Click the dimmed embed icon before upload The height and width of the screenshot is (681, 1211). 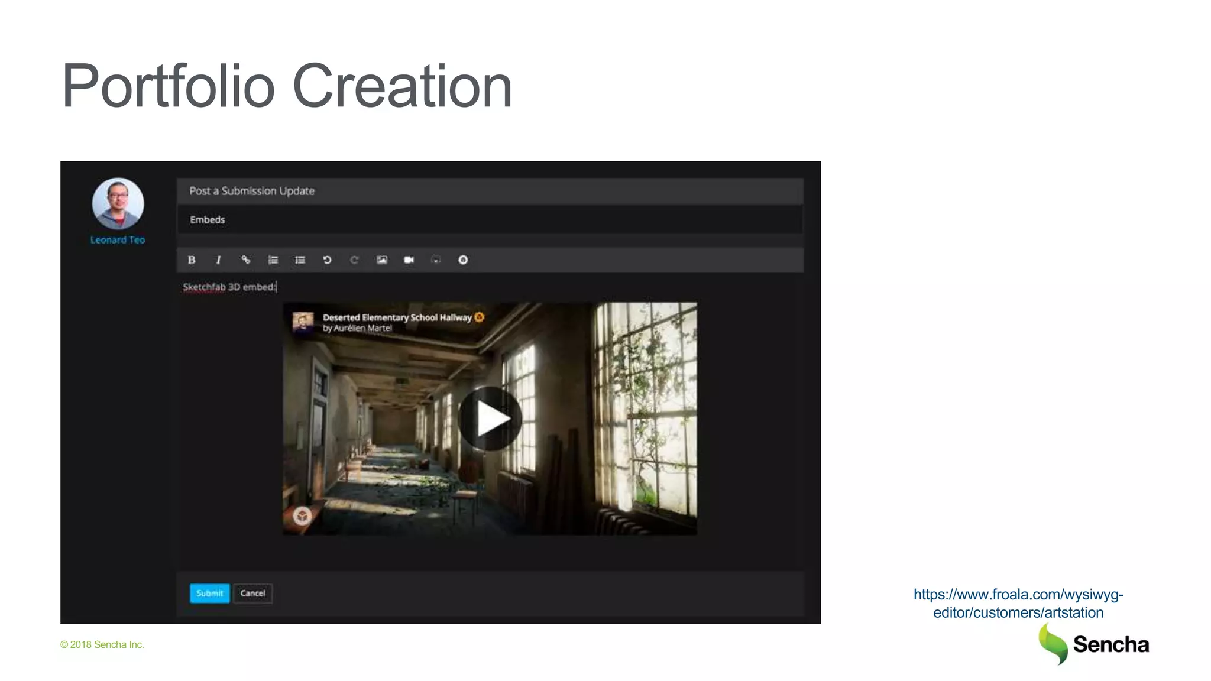(436, 260)
